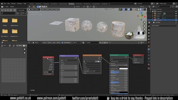Viewport: 178px width, 100px height.
Task: Toggle snapping magnet icon
Action: (88, 7)
